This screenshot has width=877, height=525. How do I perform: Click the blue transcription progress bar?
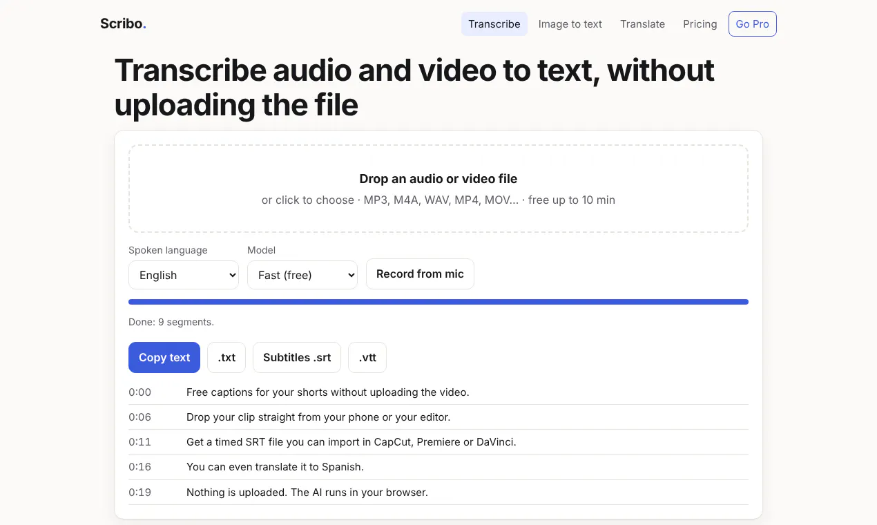point(438,302)
